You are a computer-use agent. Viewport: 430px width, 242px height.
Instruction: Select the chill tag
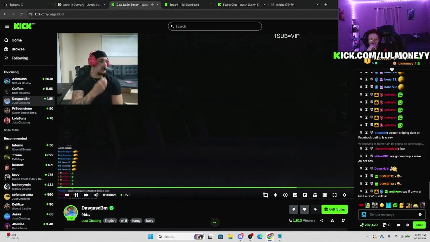point(124,221)
